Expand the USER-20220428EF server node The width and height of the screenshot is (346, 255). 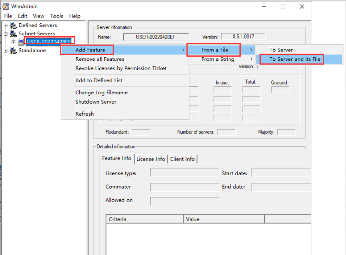tap(13, 42)
